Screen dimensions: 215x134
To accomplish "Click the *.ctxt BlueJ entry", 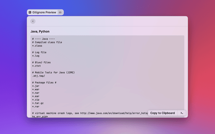I will [x=36, y=66].
